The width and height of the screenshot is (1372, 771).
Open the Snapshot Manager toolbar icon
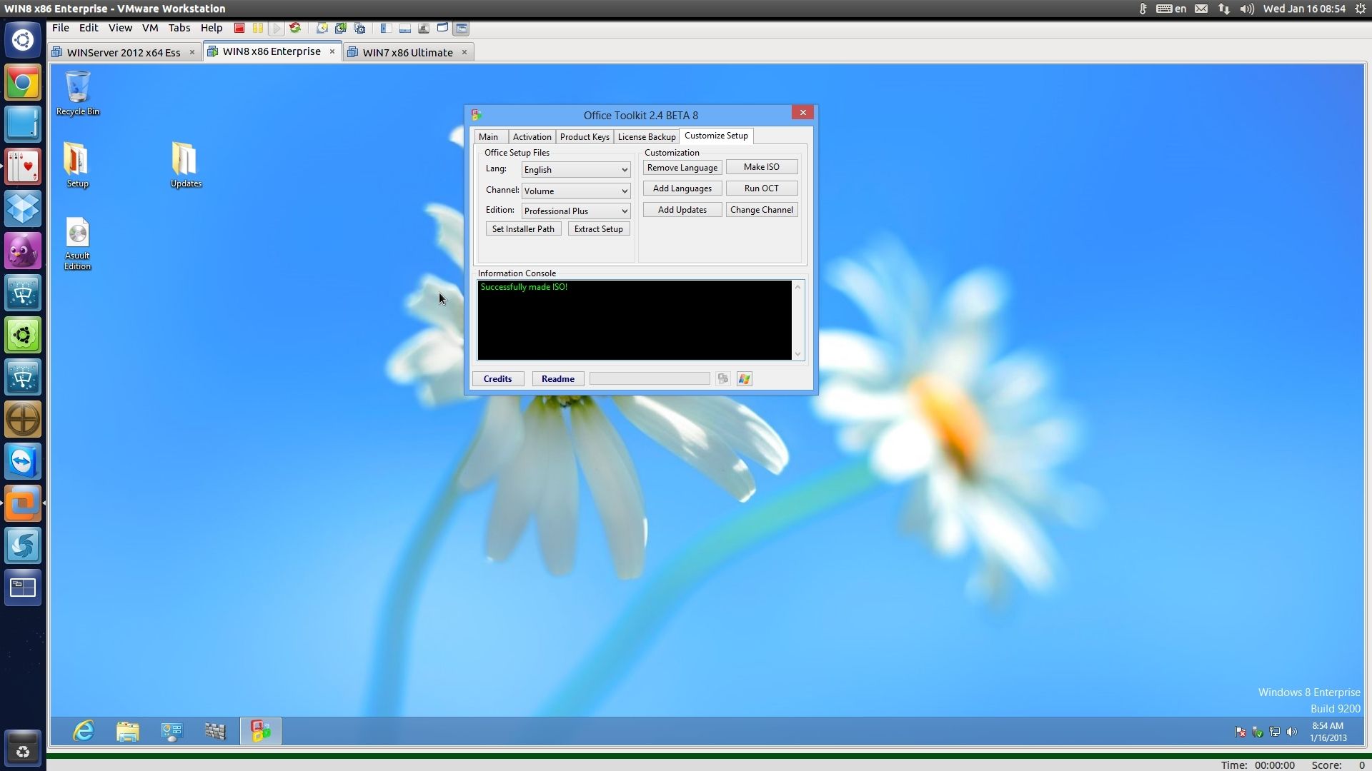point(360,29)
